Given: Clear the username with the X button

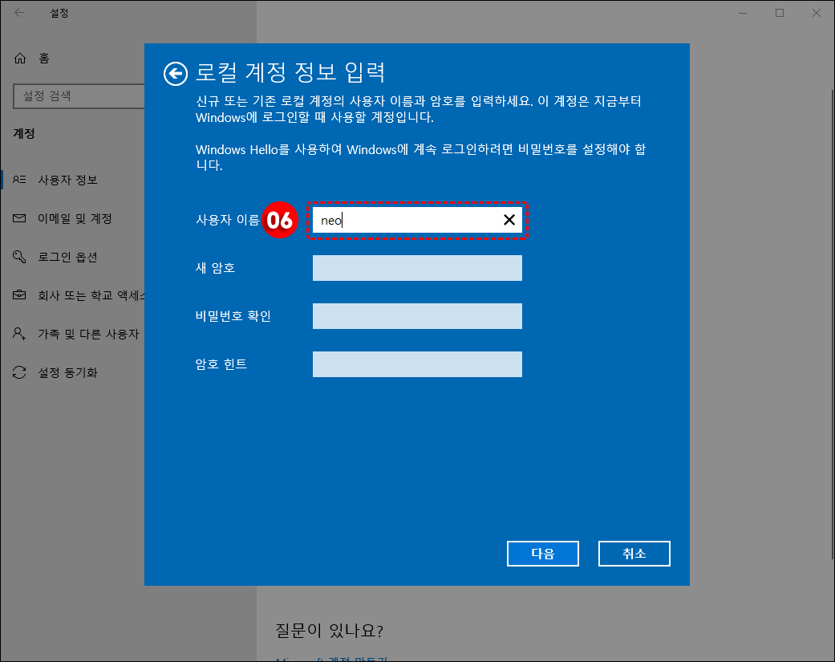Looking at the screenshot, I should click(x=509, y=220).
